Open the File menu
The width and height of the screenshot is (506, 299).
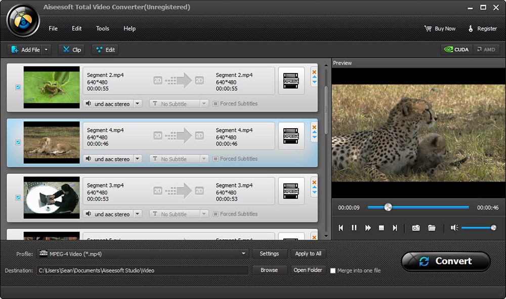point(53,28)
